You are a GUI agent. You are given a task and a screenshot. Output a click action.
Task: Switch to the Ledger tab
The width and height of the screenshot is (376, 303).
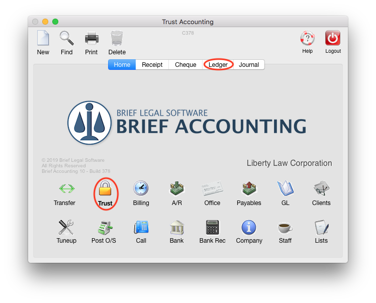(x=218, y=65)
